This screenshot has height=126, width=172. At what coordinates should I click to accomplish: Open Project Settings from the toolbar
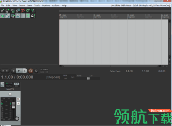pos(18,11)
